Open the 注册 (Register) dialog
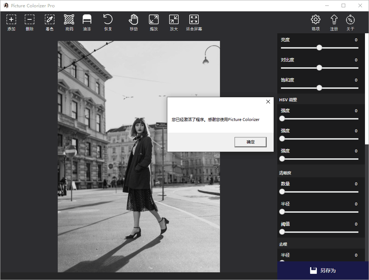Image resolution: width=369 pixels, height=280 pixels. click(334, 20)
